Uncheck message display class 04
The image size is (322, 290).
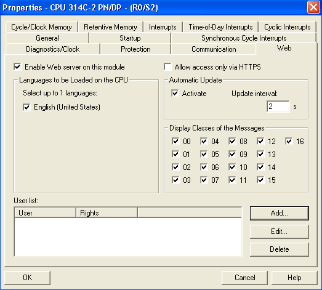(x=204, y=141)
